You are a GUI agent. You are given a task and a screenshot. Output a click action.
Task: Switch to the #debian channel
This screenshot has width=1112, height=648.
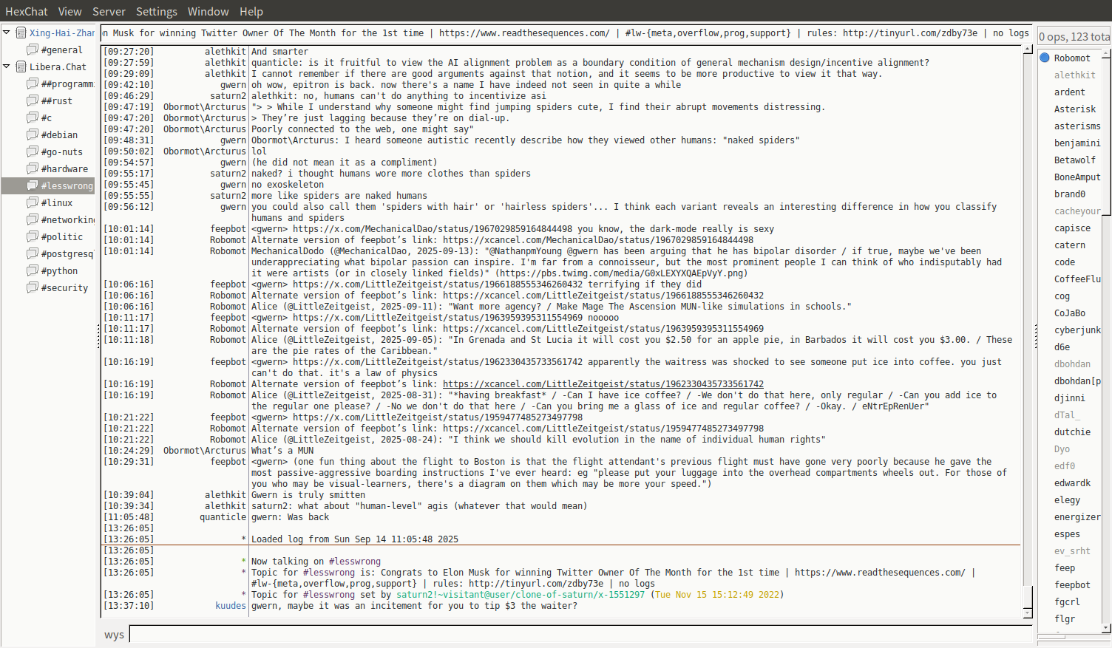pos(59,134)
